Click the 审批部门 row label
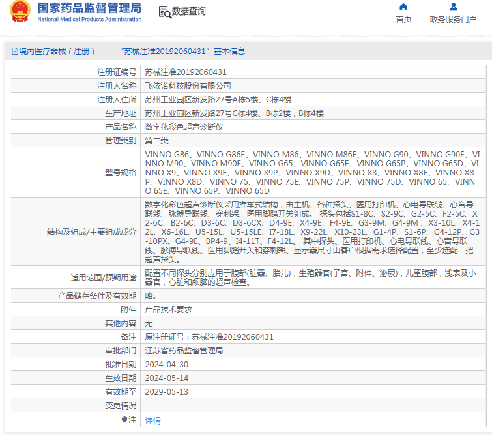 (121, 350)
